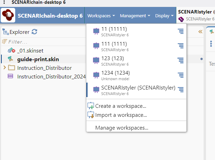
Task: Click the SCENARIstyler 6 model icon in header
Action: click(x=181, y=19)
